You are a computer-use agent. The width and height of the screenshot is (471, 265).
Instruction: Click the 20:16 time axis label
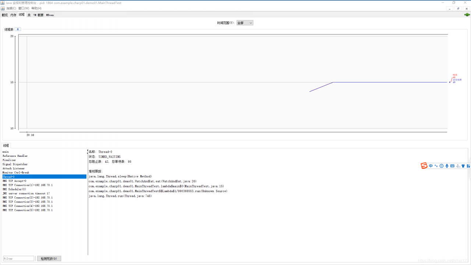pyautogui.click(x=30, y=135)
